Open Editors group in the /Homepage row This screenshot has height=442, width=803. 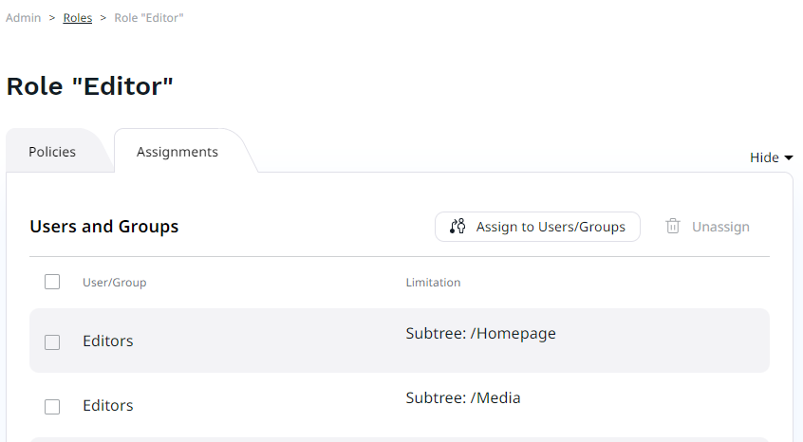tap(108, 341)
